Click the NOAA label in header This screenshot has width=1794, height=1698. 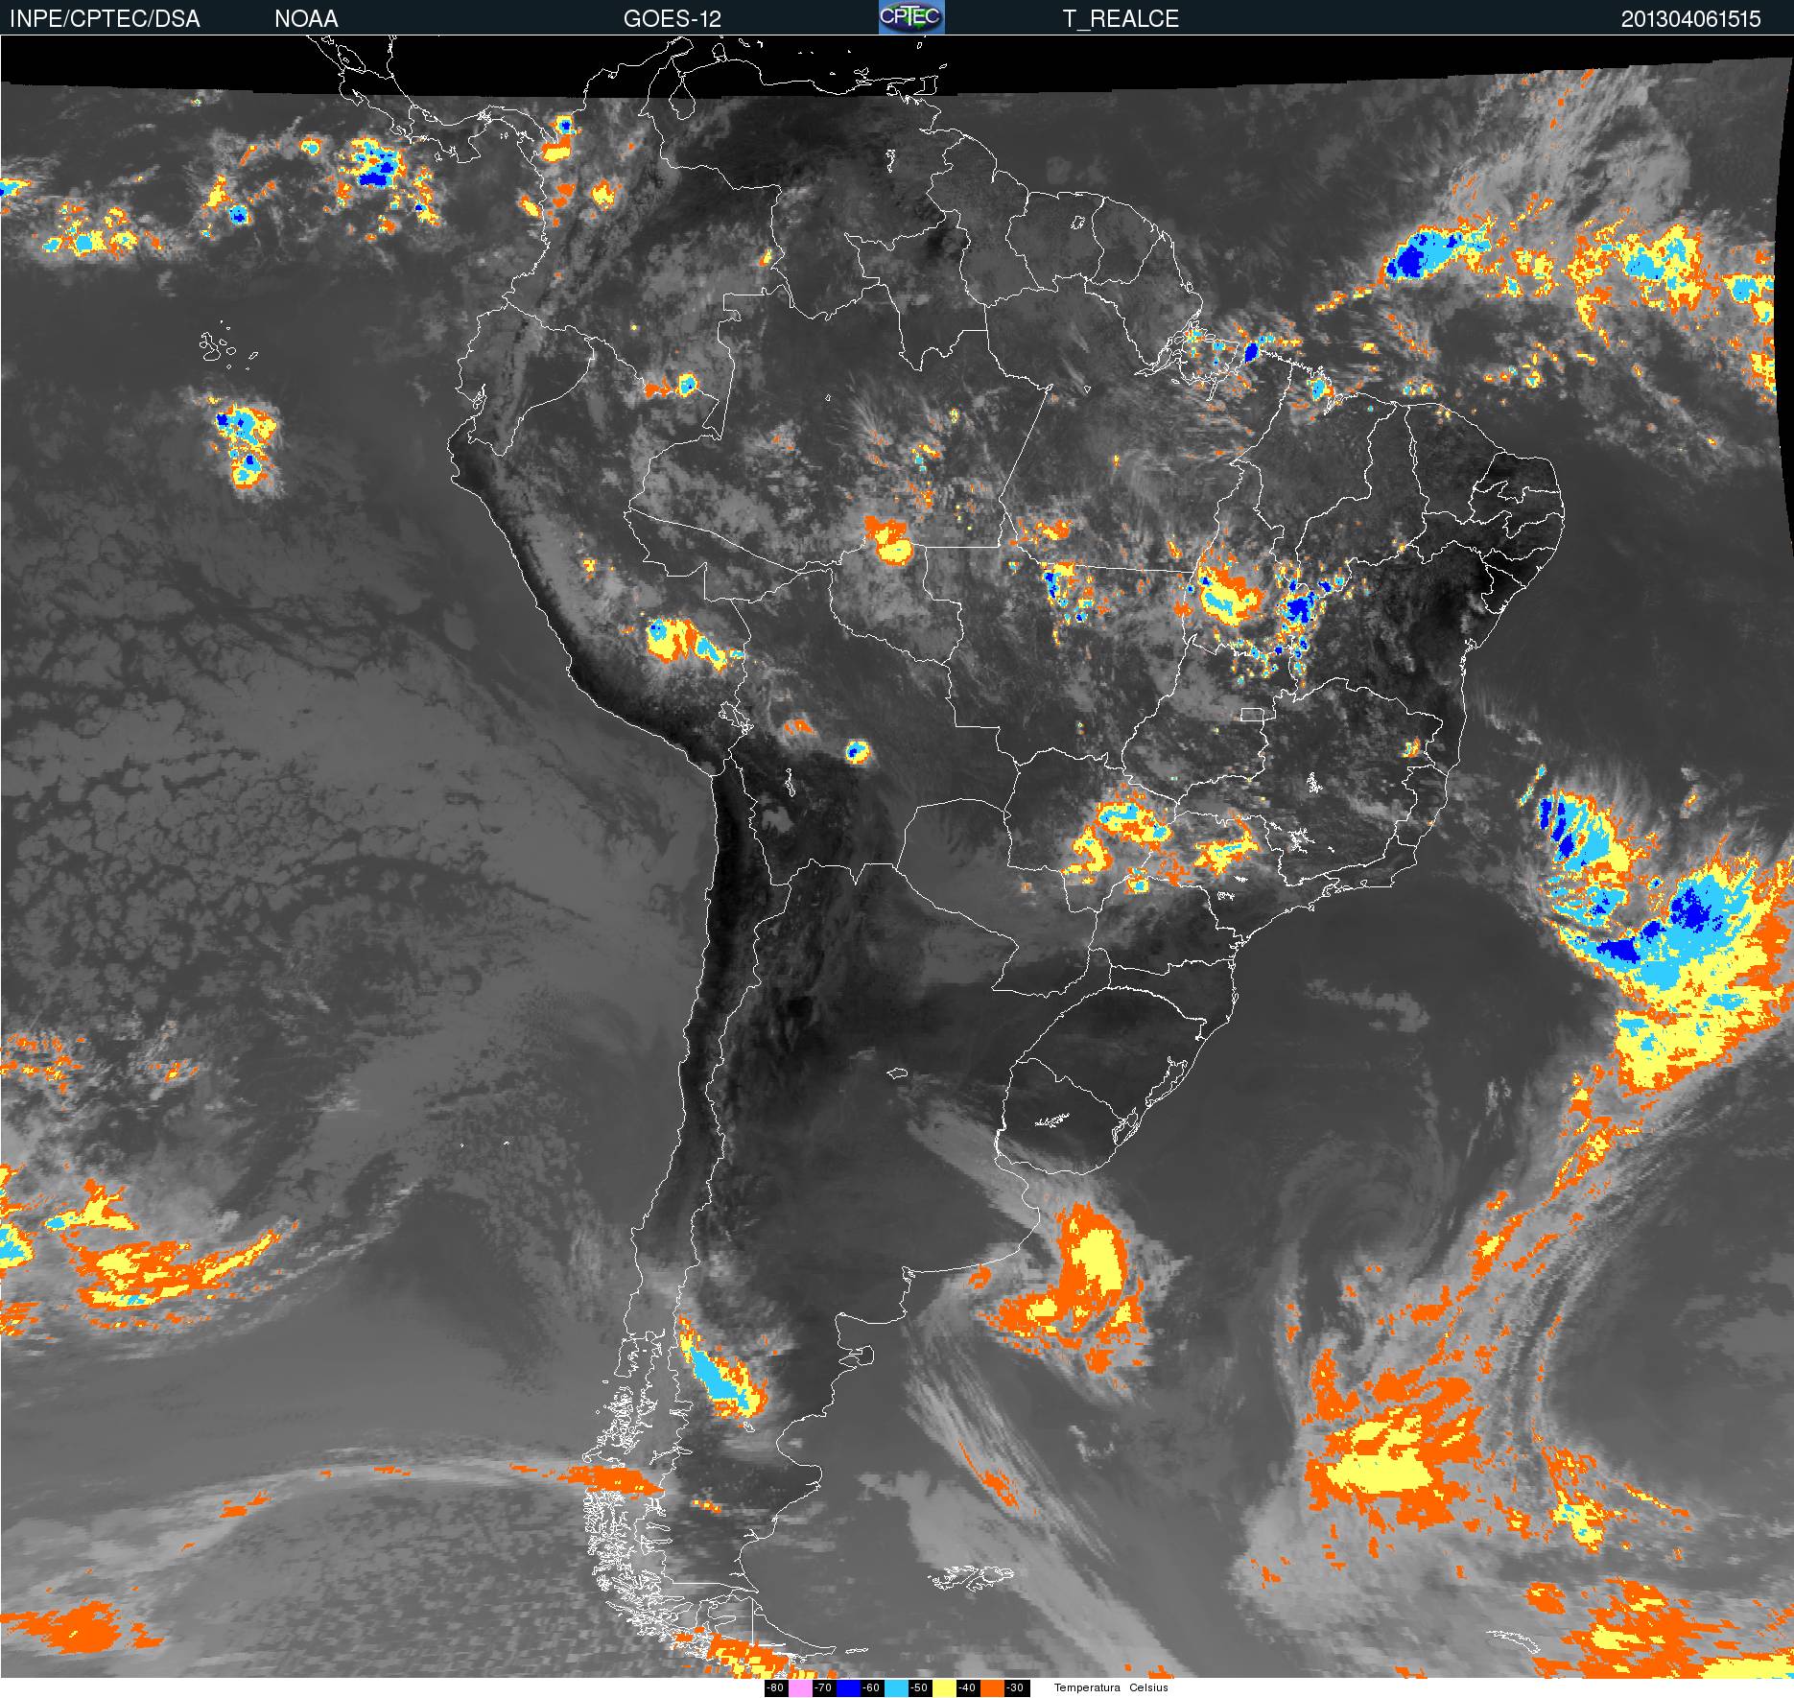point(306,18)
